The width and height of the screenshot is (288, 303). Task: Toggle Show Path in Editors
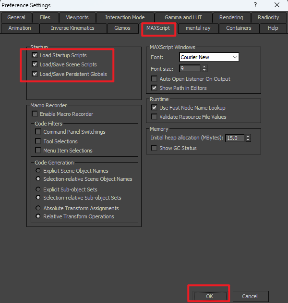pos(154,88)
